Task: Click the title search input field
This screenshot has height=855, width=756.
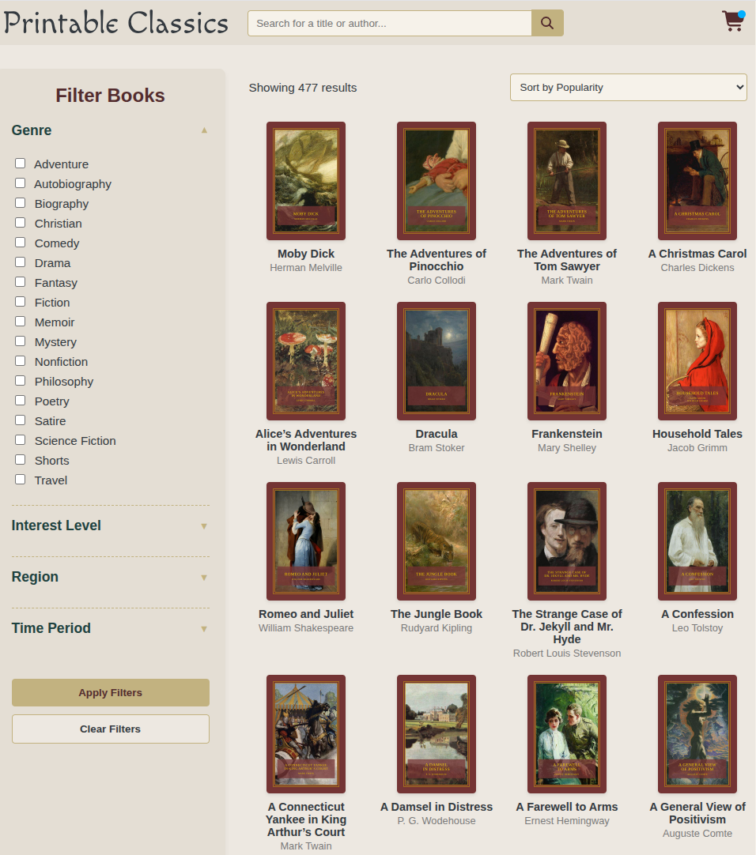Action: [x=389, y=23]
